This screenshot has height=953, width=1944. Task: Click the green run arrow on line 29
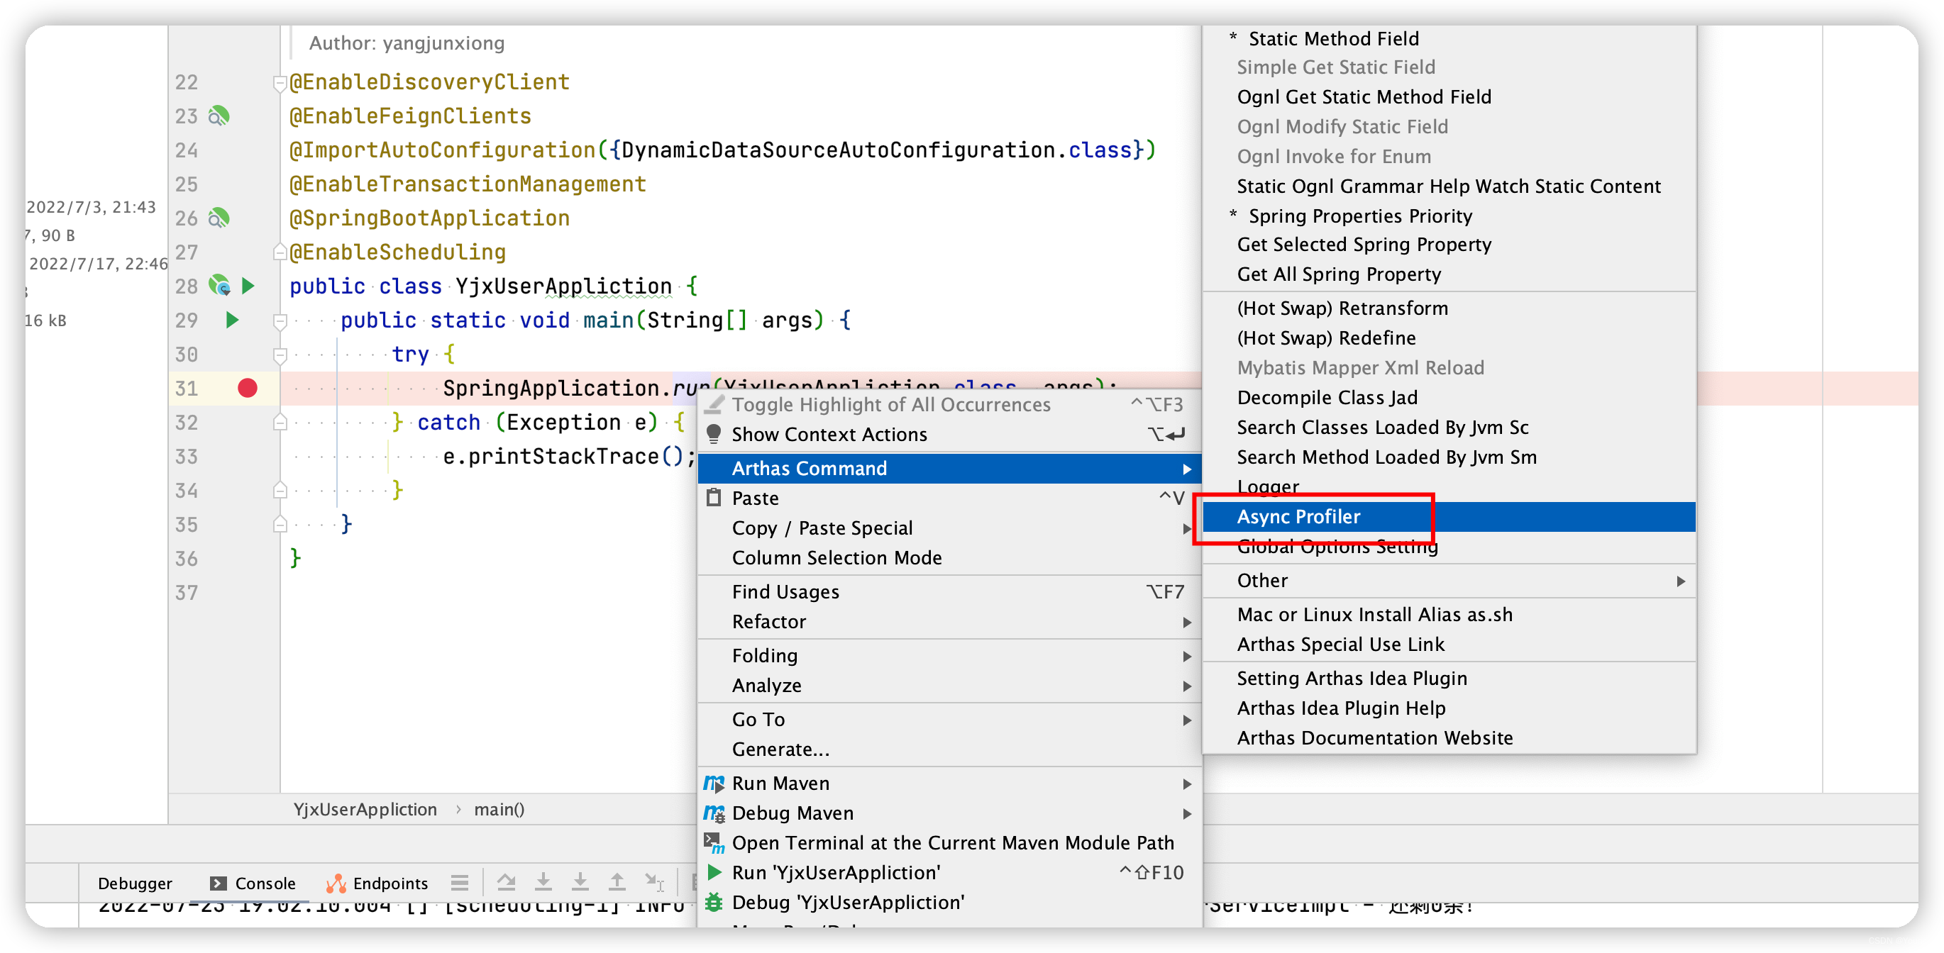[233, 320]
